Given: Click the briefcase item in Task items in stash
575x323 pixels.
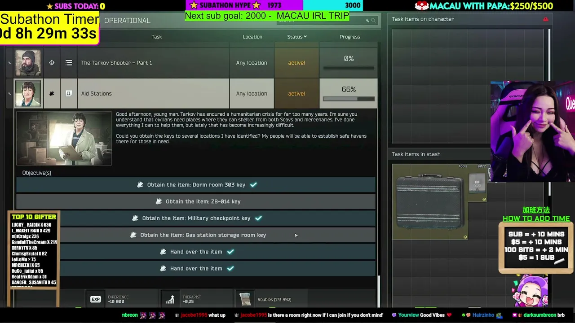Looking at the screenshot, I should [430, 201].
